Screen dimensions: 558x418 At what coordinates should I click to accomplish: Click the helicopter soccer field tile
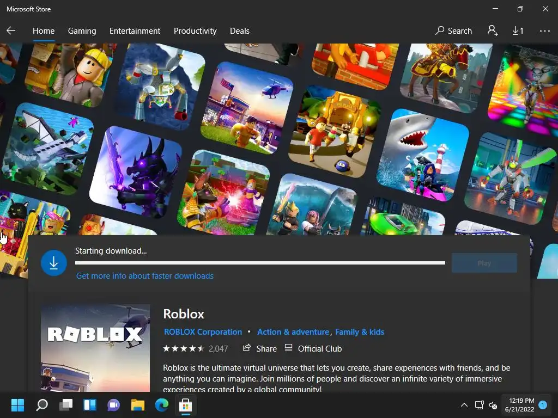tap(247, 108)
